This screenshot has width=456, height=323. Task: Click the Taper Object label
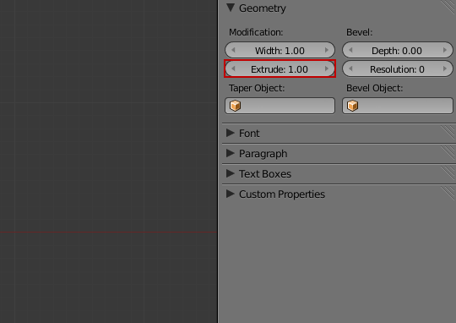(x=257, y=88)
